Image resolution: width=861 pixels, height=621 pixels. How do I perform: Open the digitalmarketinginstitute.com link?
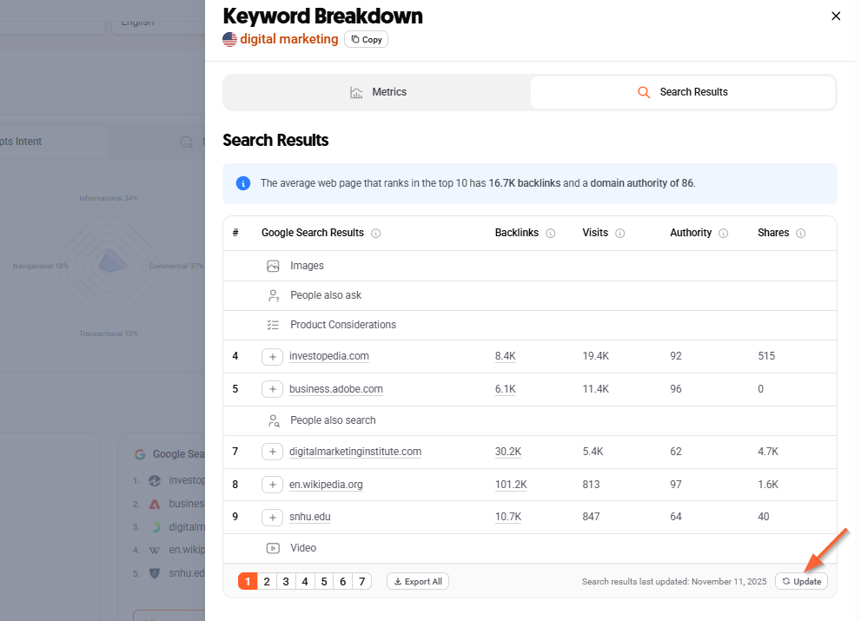point(355,452)
